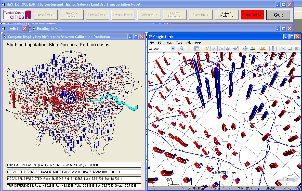Click the Shifts in Population heading text
Image resolution: width=302 pixels, height=191 pixels.
(58, 45)
